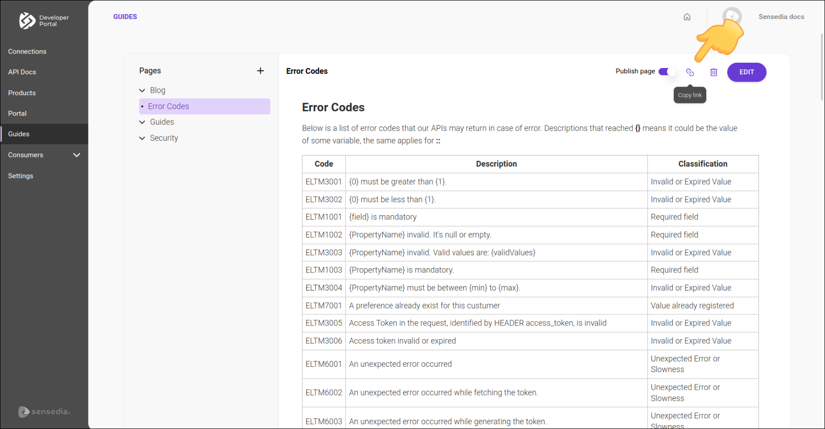Expand the Guides pages group

coord(142,122)
